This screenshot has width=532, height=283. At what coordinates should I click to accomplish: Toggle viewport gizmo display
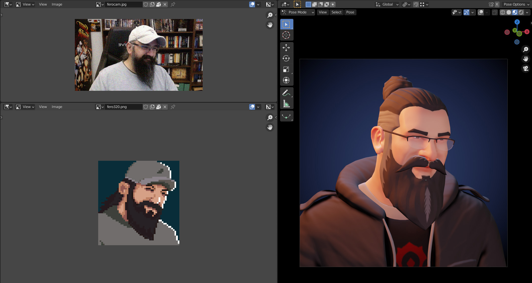click(466, 12)
